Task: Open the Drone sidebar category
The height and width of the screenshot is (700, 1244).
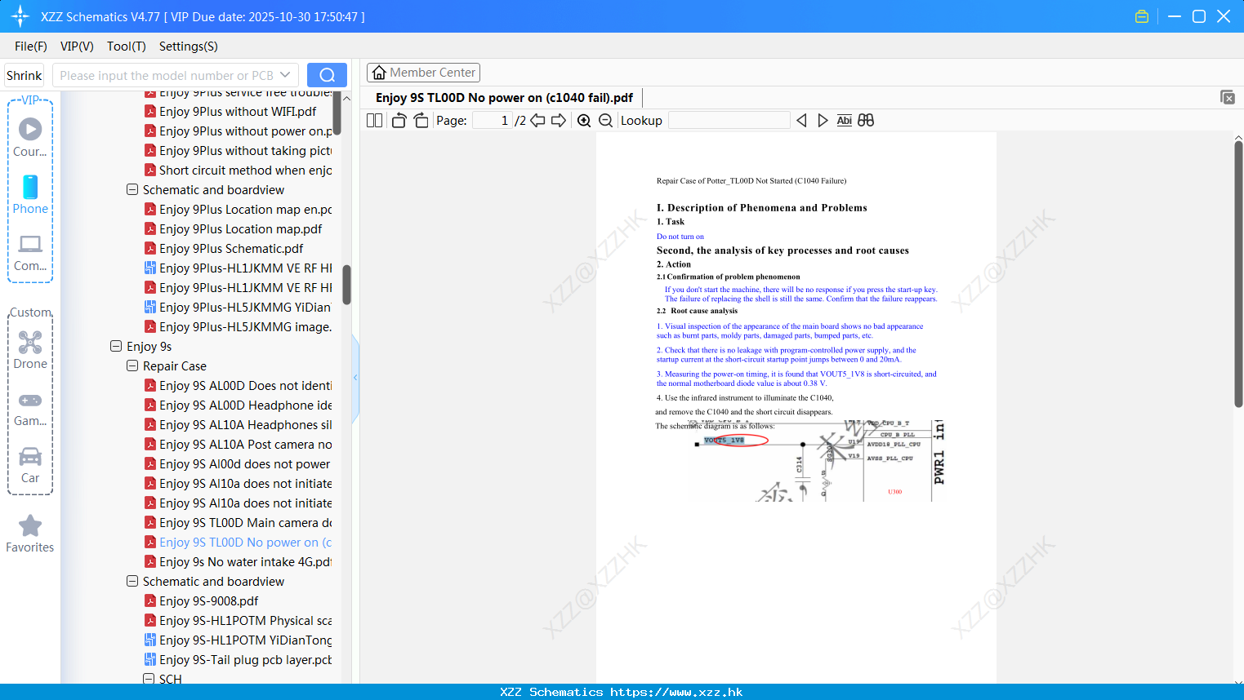Action: pyautogui.click(x=30, y=350)
